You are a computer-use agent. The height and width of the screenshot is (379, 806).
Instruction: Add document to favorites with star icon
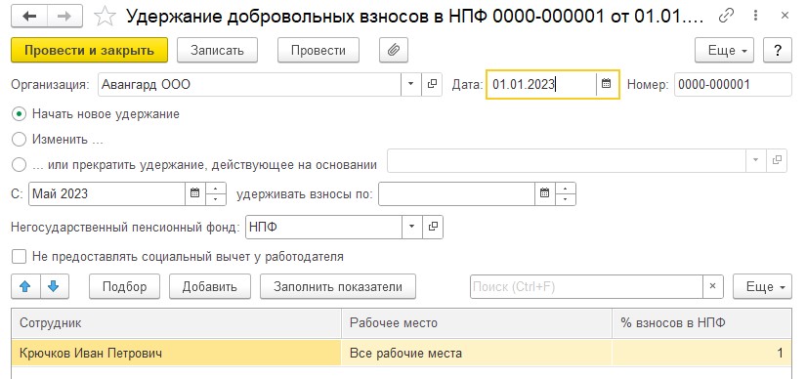[x=106, y=16]
